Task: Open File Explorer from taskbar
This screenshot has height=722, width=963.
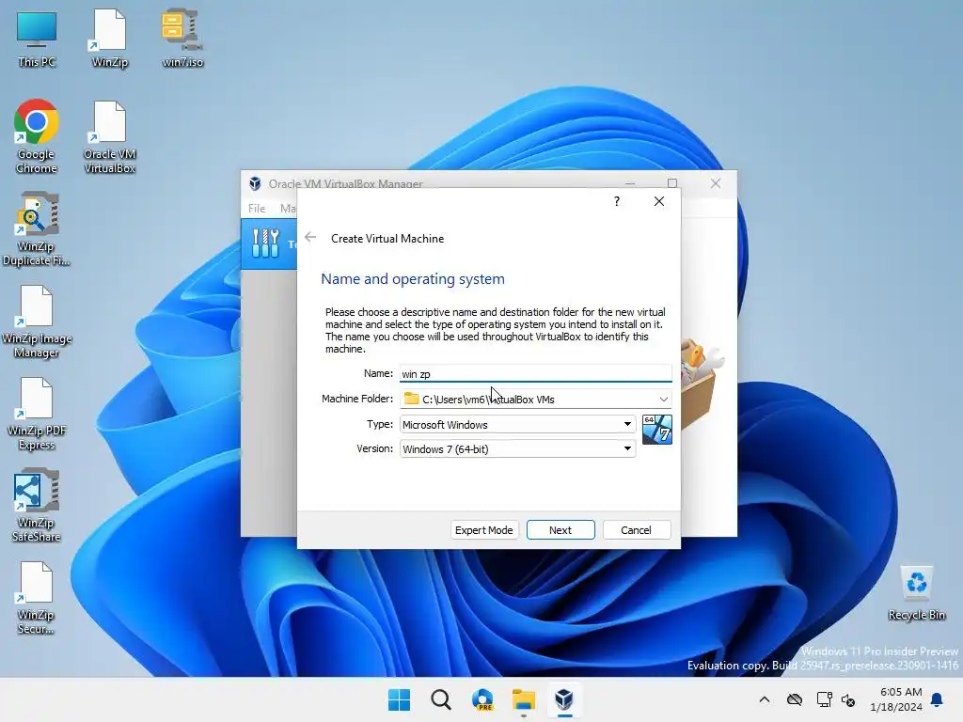Action: coord(523,699)
